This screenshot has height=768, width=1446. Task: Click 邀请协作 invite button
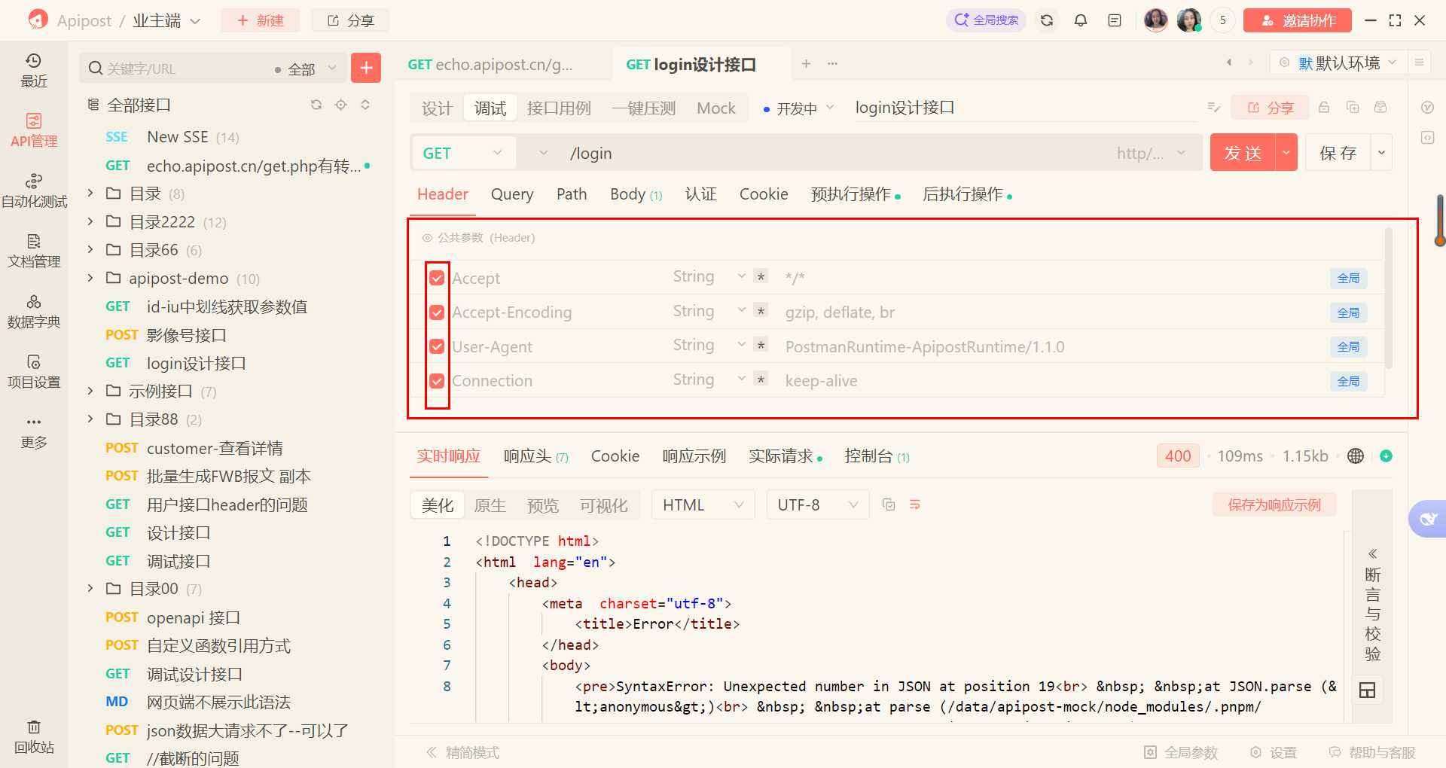[x=1297, y=20]
